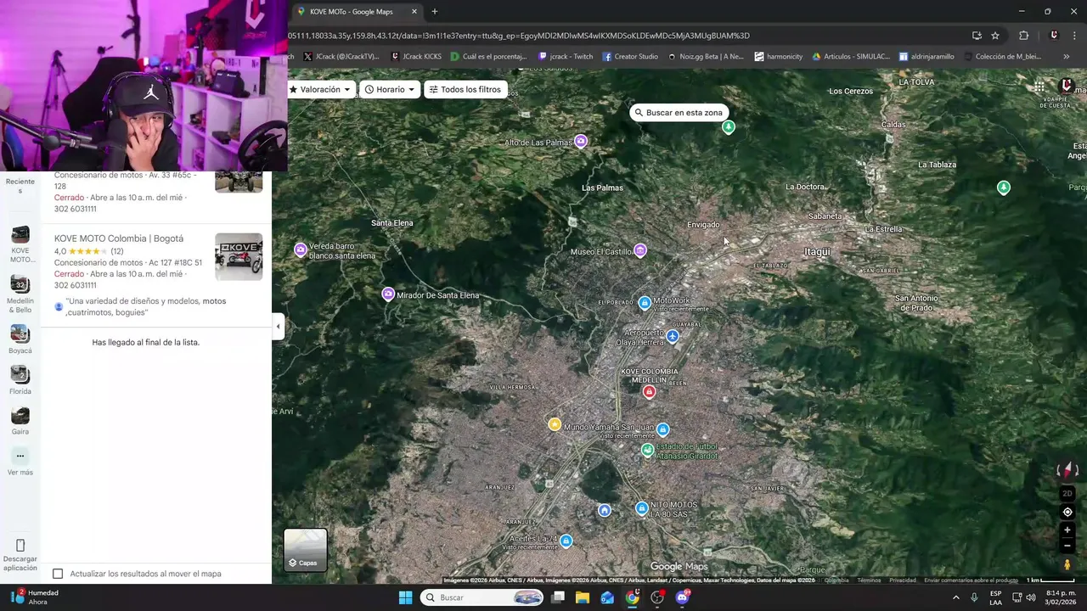The width and height of the screenshot is (1087, 611).
Task: Click Enviar comentarios sobre el producto
Action: click(x=971, y=580)
